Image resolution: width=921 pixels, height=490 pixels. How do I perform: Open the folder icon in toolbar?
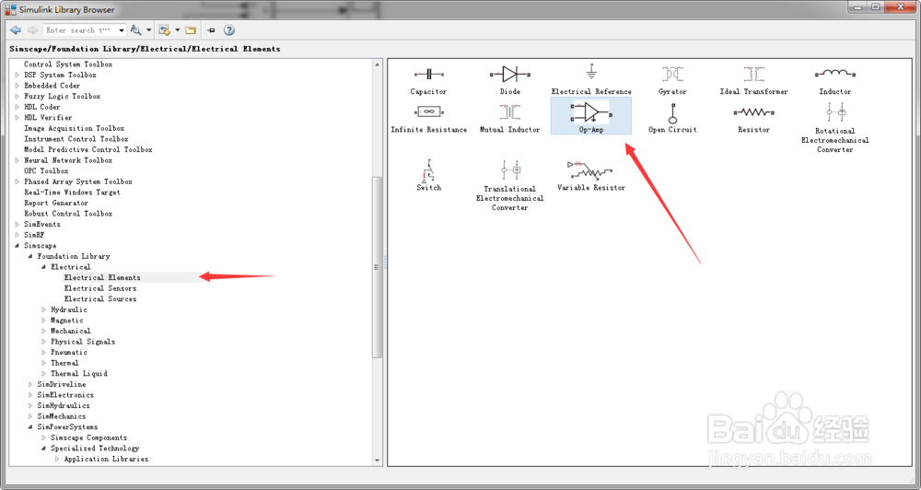coord(191,30)
